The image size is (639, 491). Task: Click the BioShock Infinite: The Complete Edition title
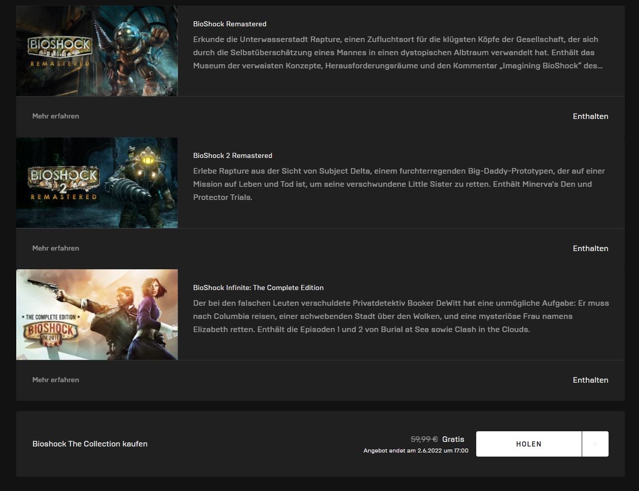[258, 288]
